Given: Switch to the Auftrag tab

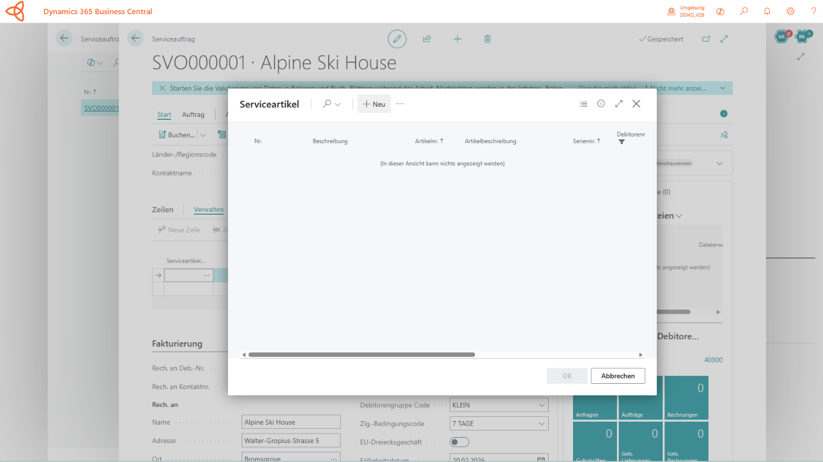Looking at the screenshot, I should 193,114.
